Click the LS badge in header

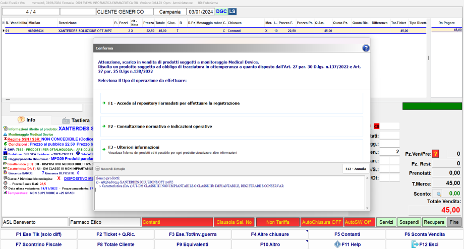[x=232, y=12]
